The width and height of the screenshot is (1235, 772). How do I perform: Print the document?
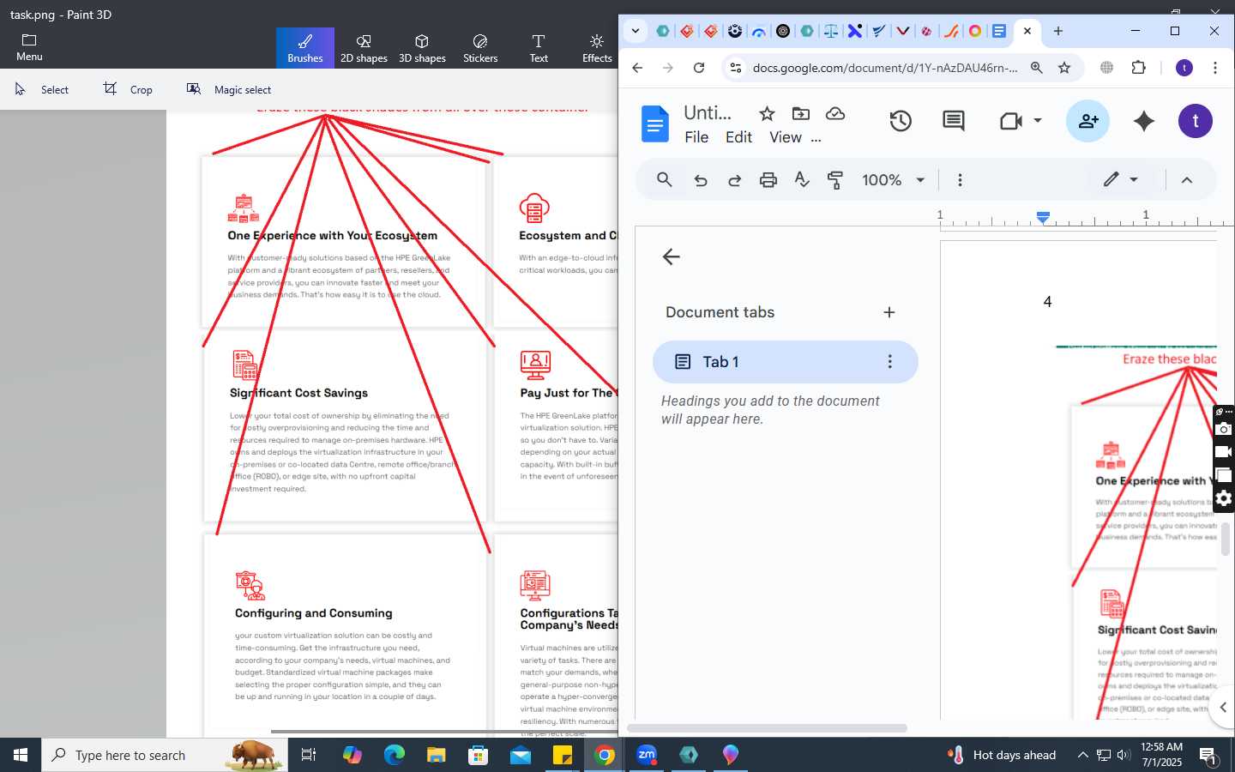[768, 179]
